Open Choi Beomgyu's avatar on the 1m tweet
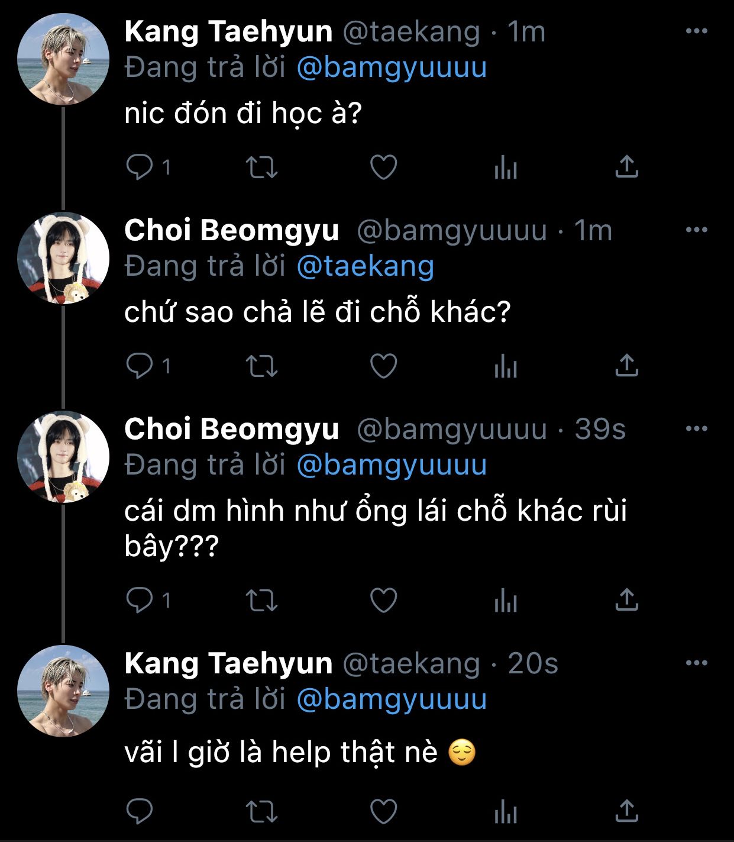734x842 pixels. [64, 258]
